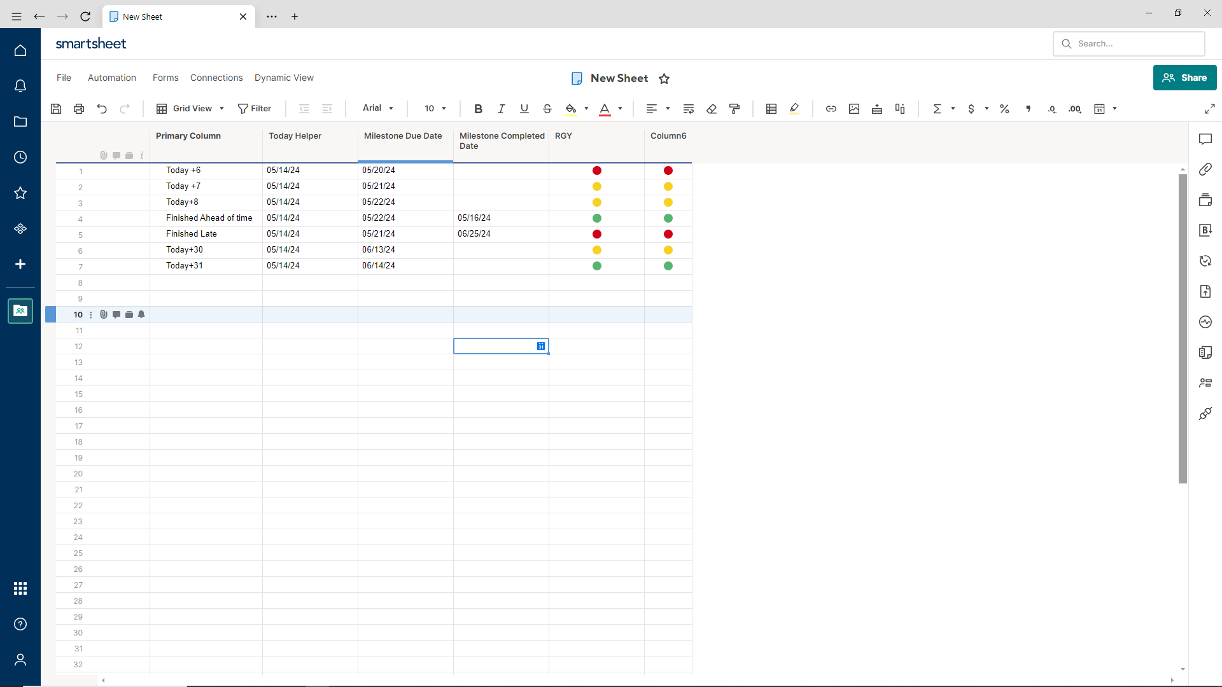Open Help question mark icon
The width and height of the screenshot is (1222, 687).
pos(20,624)
